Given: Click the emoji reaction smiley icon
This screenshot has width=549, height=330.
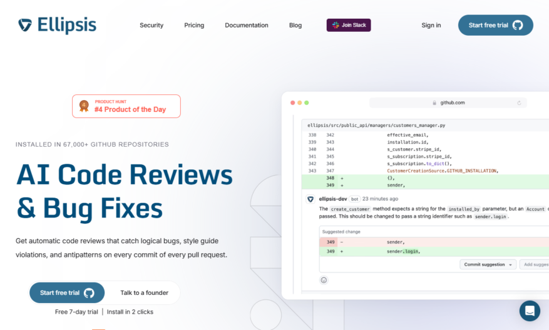Looking at the screenshot, I should click(x=324, y=280).
